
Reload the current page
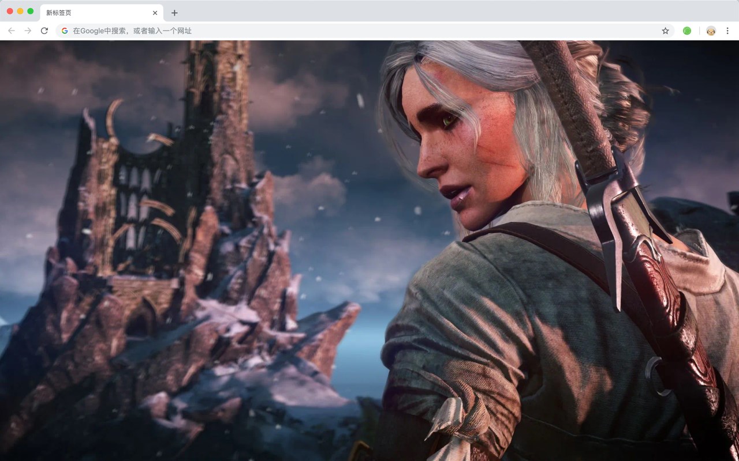44,31
